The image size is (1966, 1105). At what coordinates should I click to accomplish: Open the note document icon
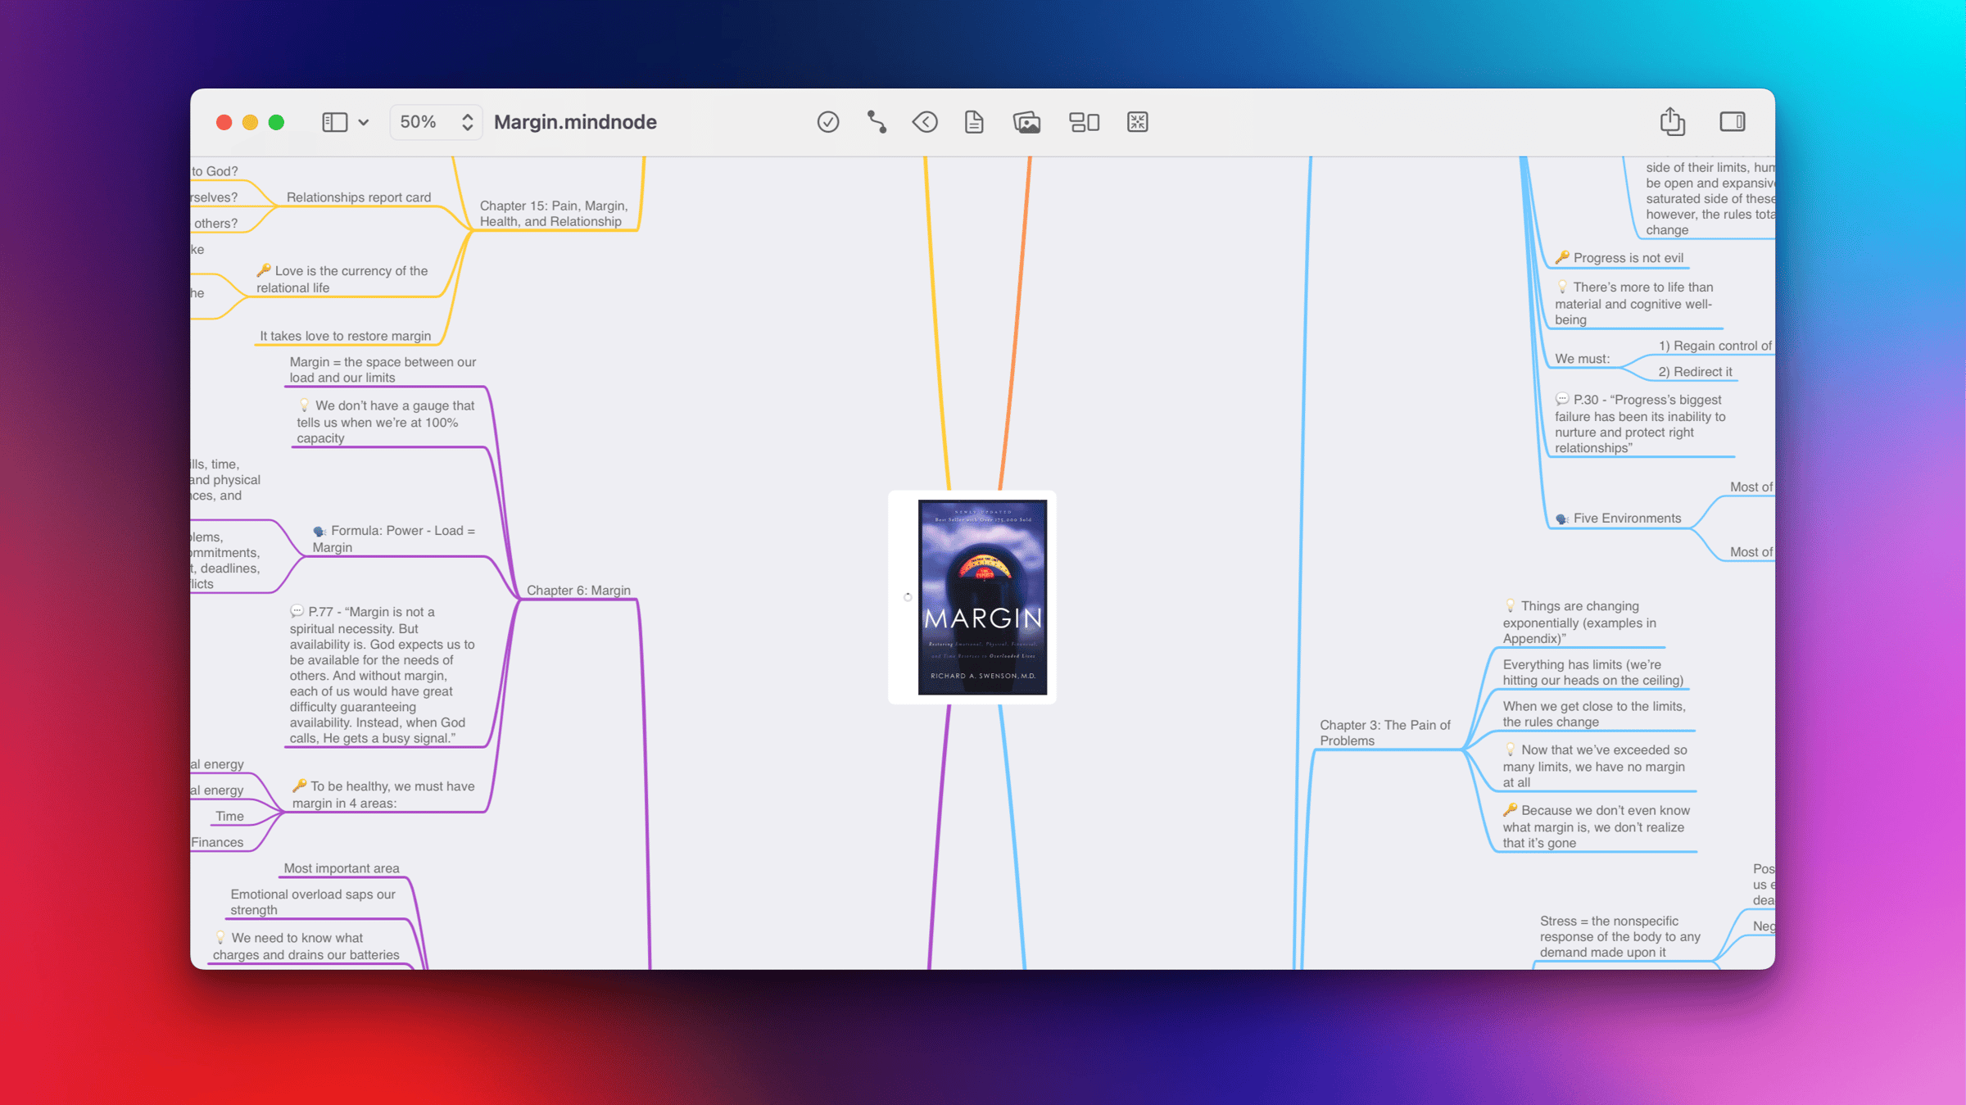click(x=973, y=122)
